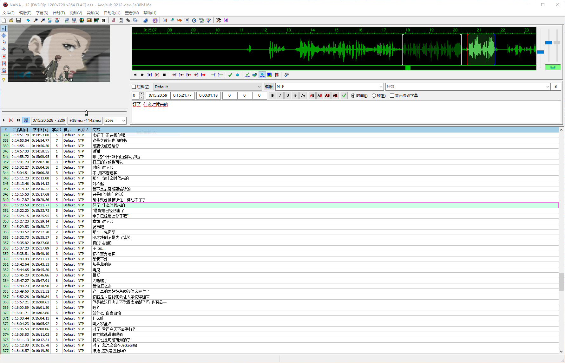Click the Open subtitles folder icon
Image resolution: width=565 pixels, height=363 pixels.
pyautogui.click(x=11, y=20)
